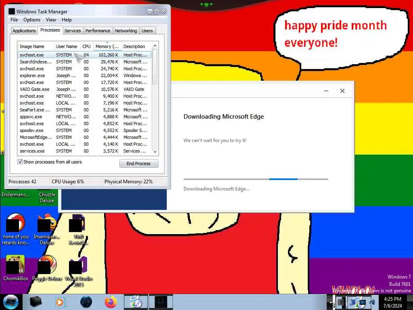Click the taskbar clock showing 4:25 PM
Viewport: 413px width, 310px height.
click(x=392, y=302)
